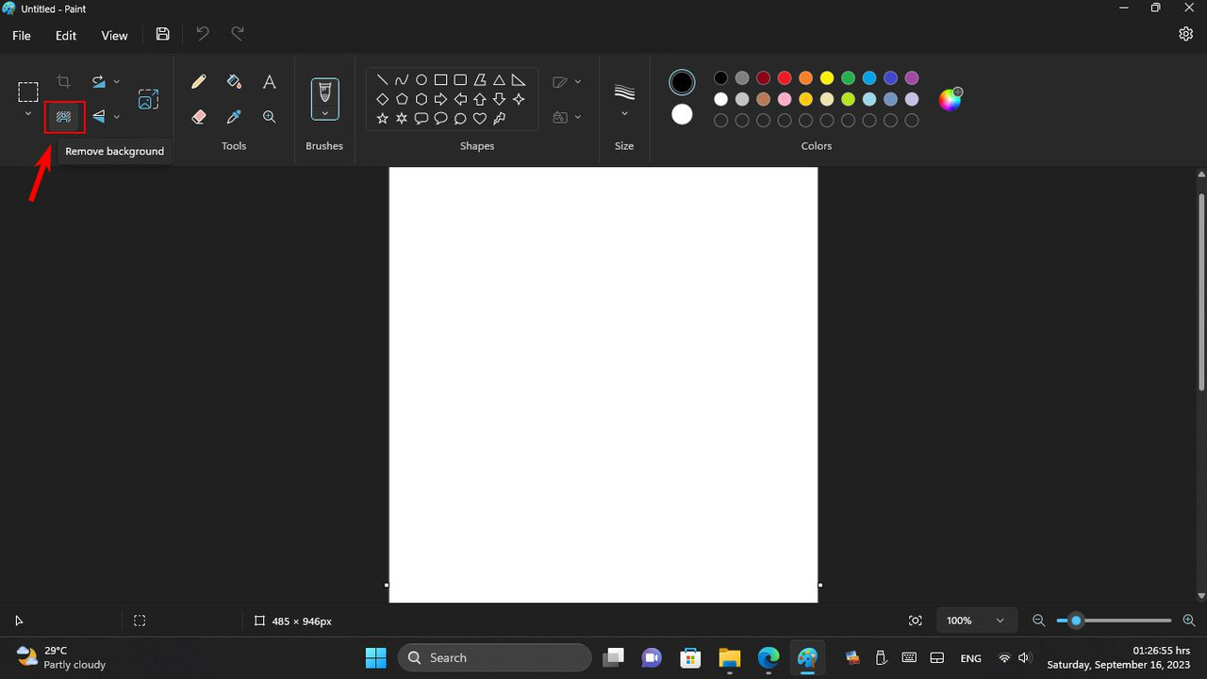Click the Save floppy disk icon

tap(163, 34)
